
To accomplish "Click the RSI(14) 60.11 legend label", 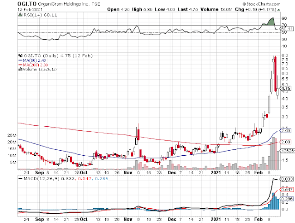I will pyautogui.click(x=40, y=15).
